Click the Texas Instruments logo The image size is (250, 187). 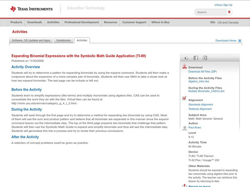[31, 9]
